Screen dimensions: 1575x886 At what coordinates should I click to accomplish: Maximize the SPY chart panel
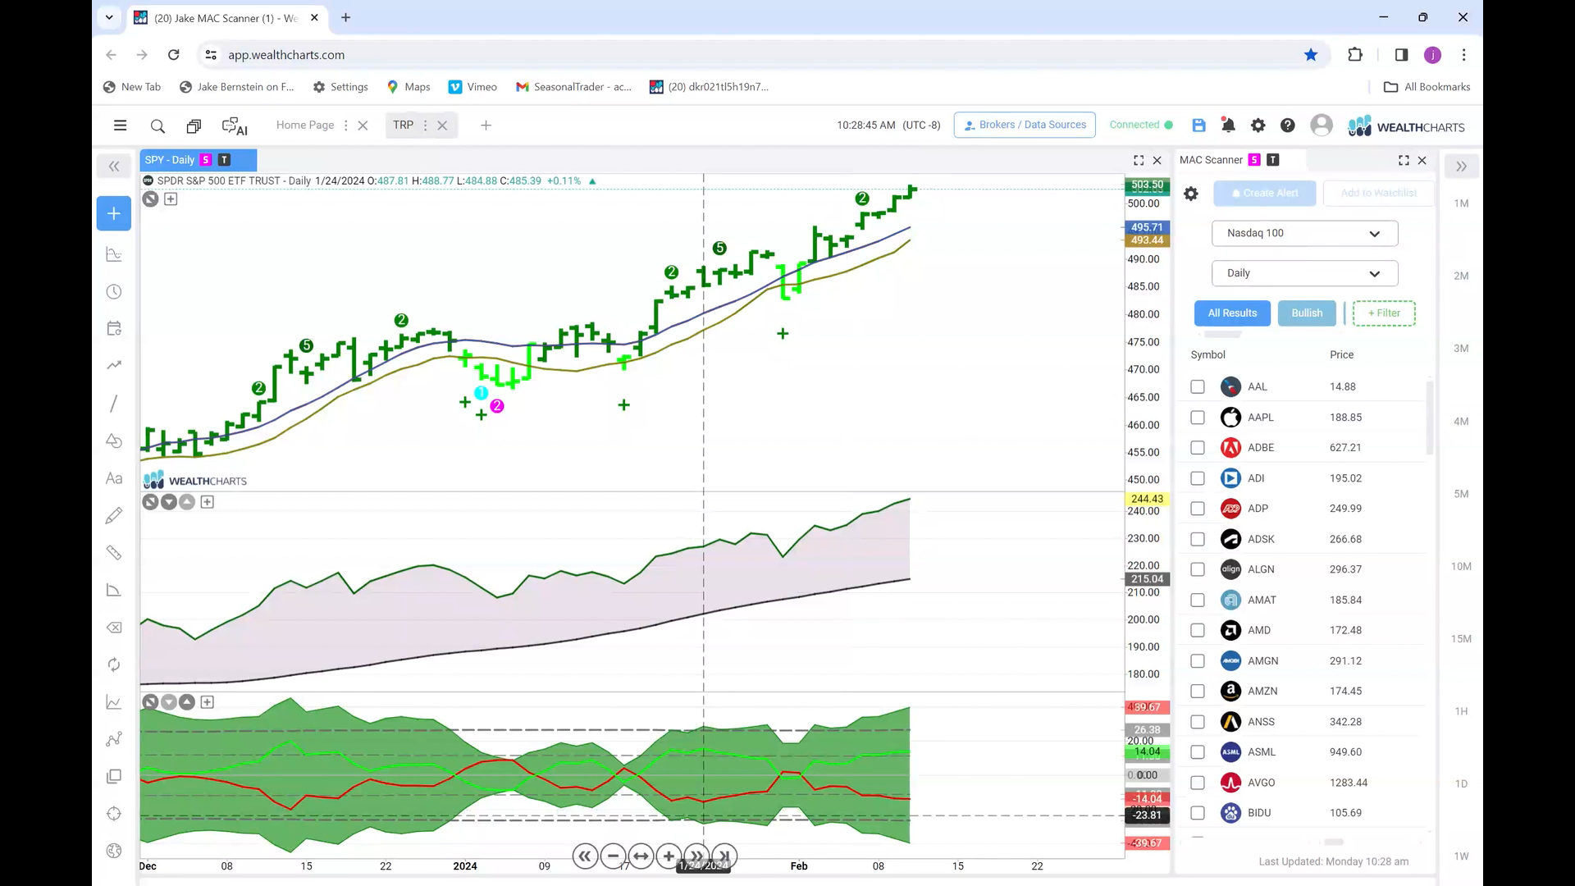click(1139, 160)
